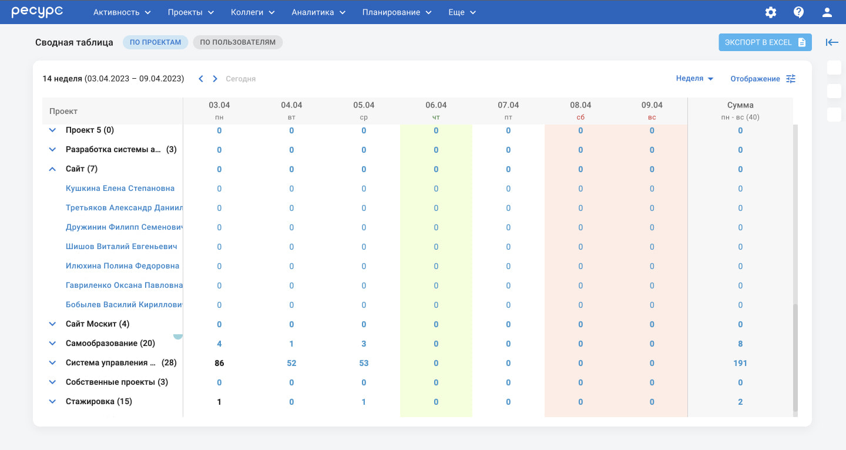
Task: Expand Разработка системы row
Action: click(x=52, y=150)
